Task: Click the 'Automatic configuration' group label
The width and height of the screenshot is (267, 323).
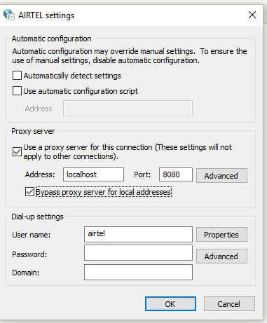Action: 52,39
